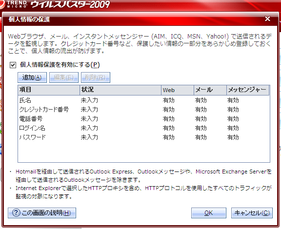Click the メッセンジャー column header

click(x=248, y=90)
